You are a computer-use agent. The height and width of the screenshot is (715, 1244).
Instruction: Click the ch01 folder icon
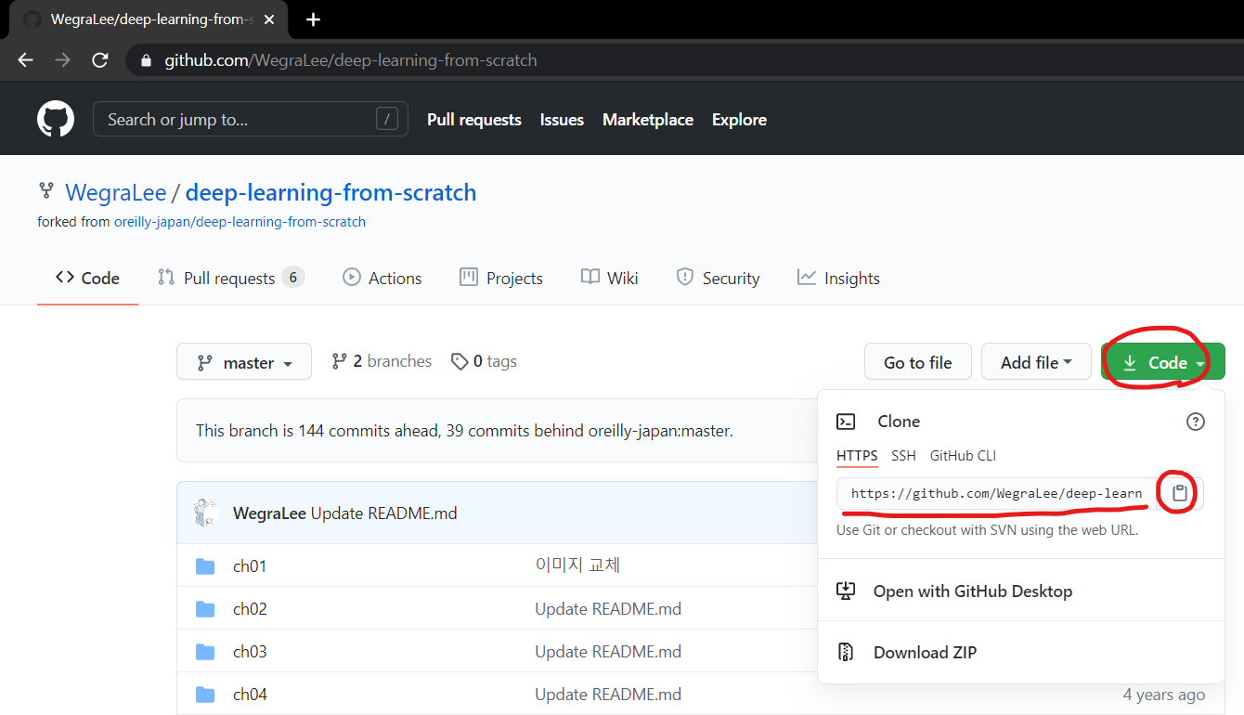(x=205, y=566)
